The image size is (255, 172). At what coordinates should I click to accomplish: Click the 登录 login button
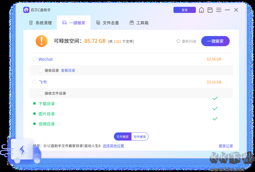click(184, 10)
